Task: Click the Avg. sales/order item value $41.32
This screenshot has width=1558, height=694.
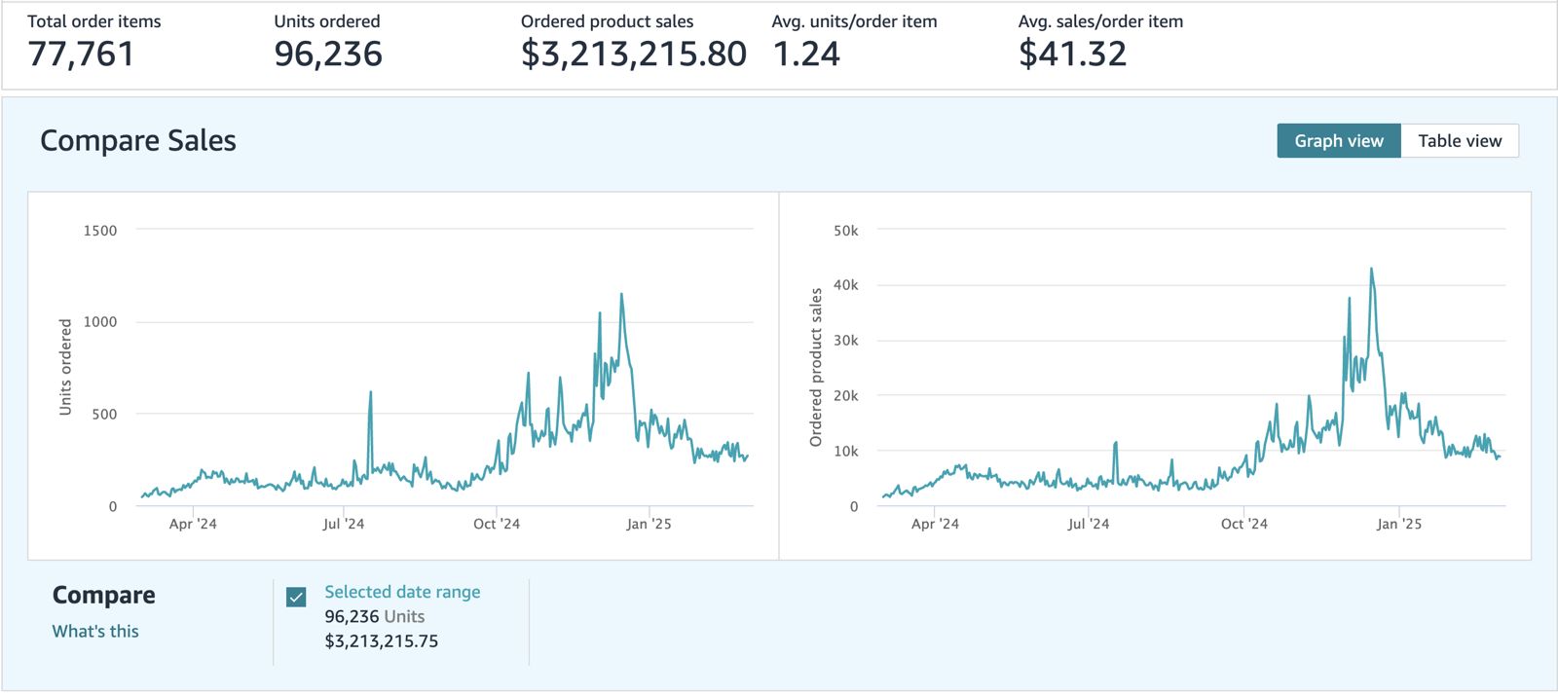Action: tap(1072, 55)
